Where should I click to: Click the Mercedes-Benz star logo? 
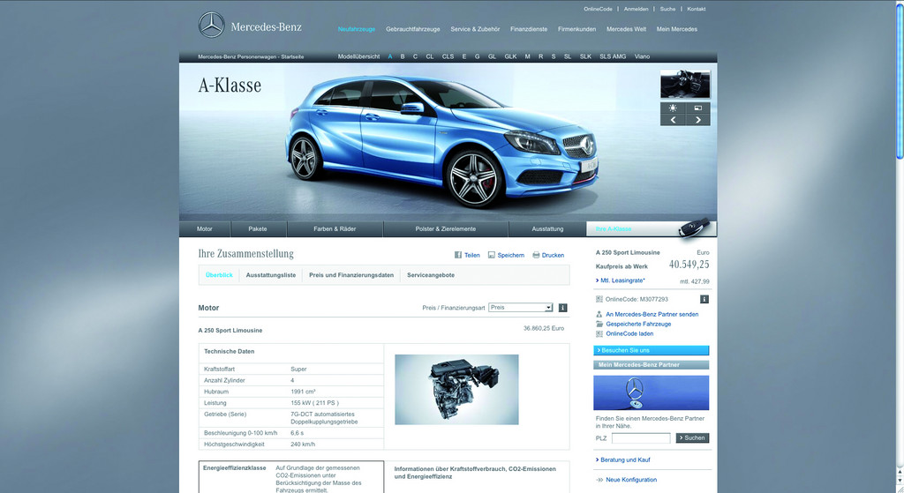pyautogui.click(x=212, y=25)
